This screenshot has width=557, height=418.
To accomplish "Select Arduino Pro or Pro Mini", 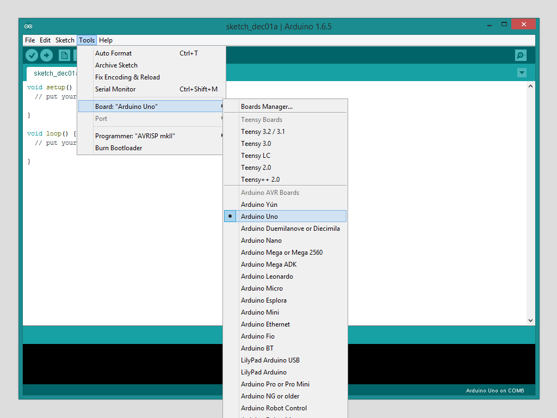I will 285,384.
